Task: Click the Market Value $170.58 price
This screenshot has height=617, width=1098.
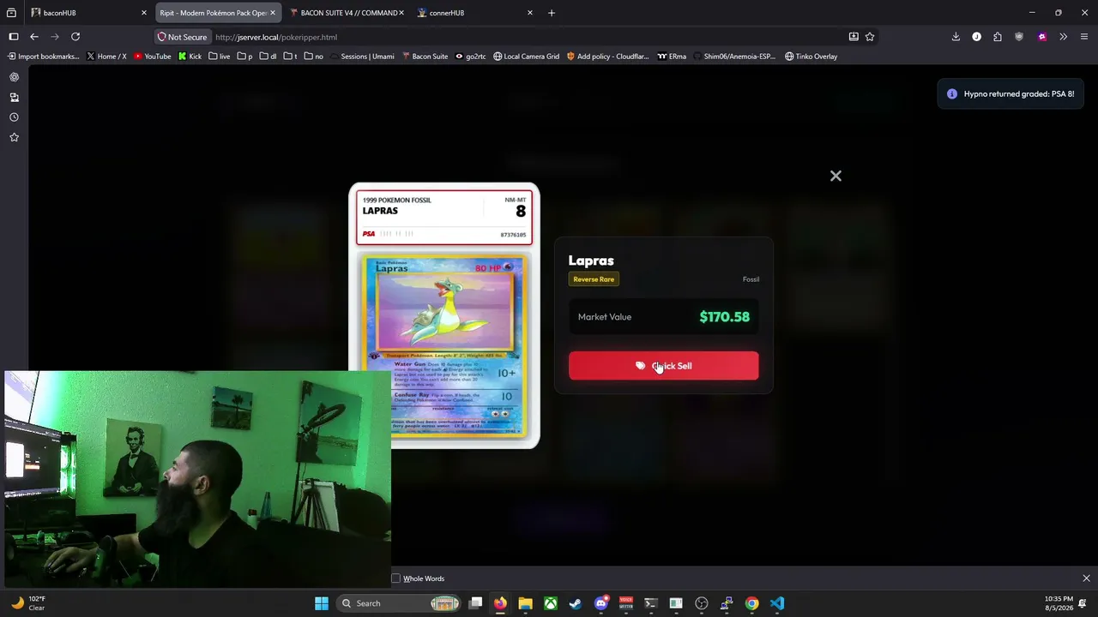Action: click(724, 317)
